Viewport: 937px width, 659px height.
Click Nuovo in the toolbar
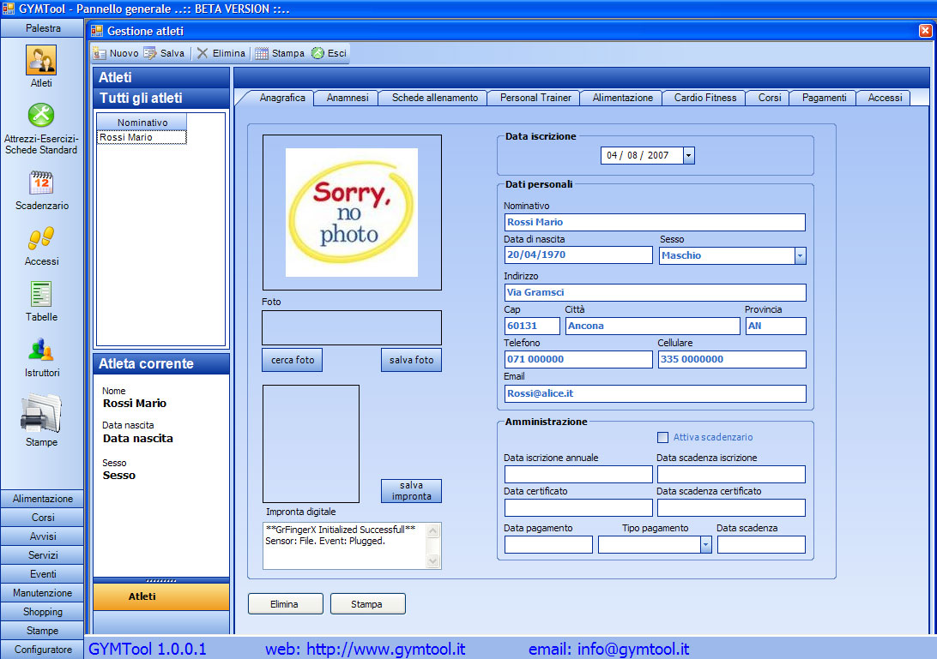pyautogui.click(x=116, y=53)
